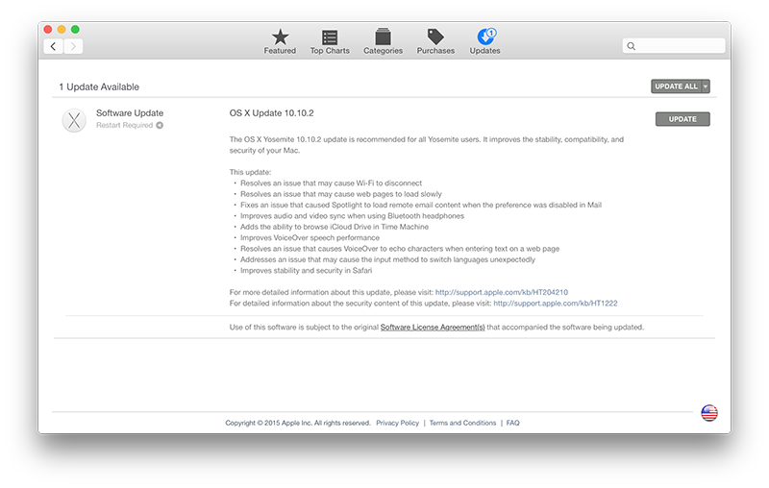Image resolution: width=769 pixels, height=488 pixels.
Task: Open the HT1222 security content link
Action: [556, 304]
